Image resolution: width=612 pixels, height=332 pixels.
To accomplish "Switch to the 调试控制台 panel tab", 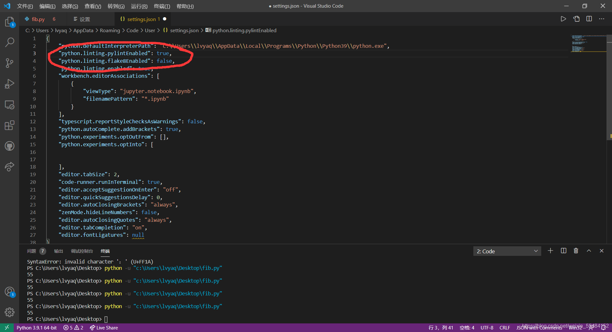I will (x=82, y=251).
